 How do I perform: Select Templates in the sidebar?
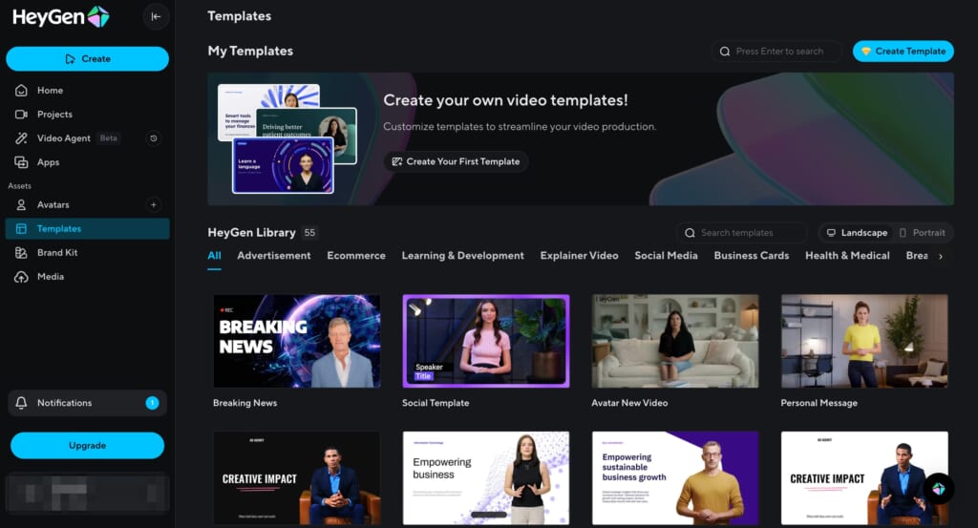click(x=87, y=229)
